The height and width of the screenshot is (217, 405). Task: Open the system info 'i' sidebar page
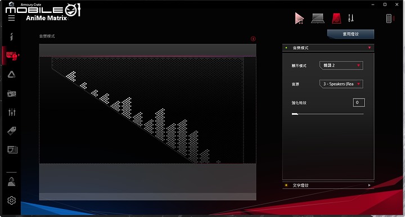[x=11, y=37]
